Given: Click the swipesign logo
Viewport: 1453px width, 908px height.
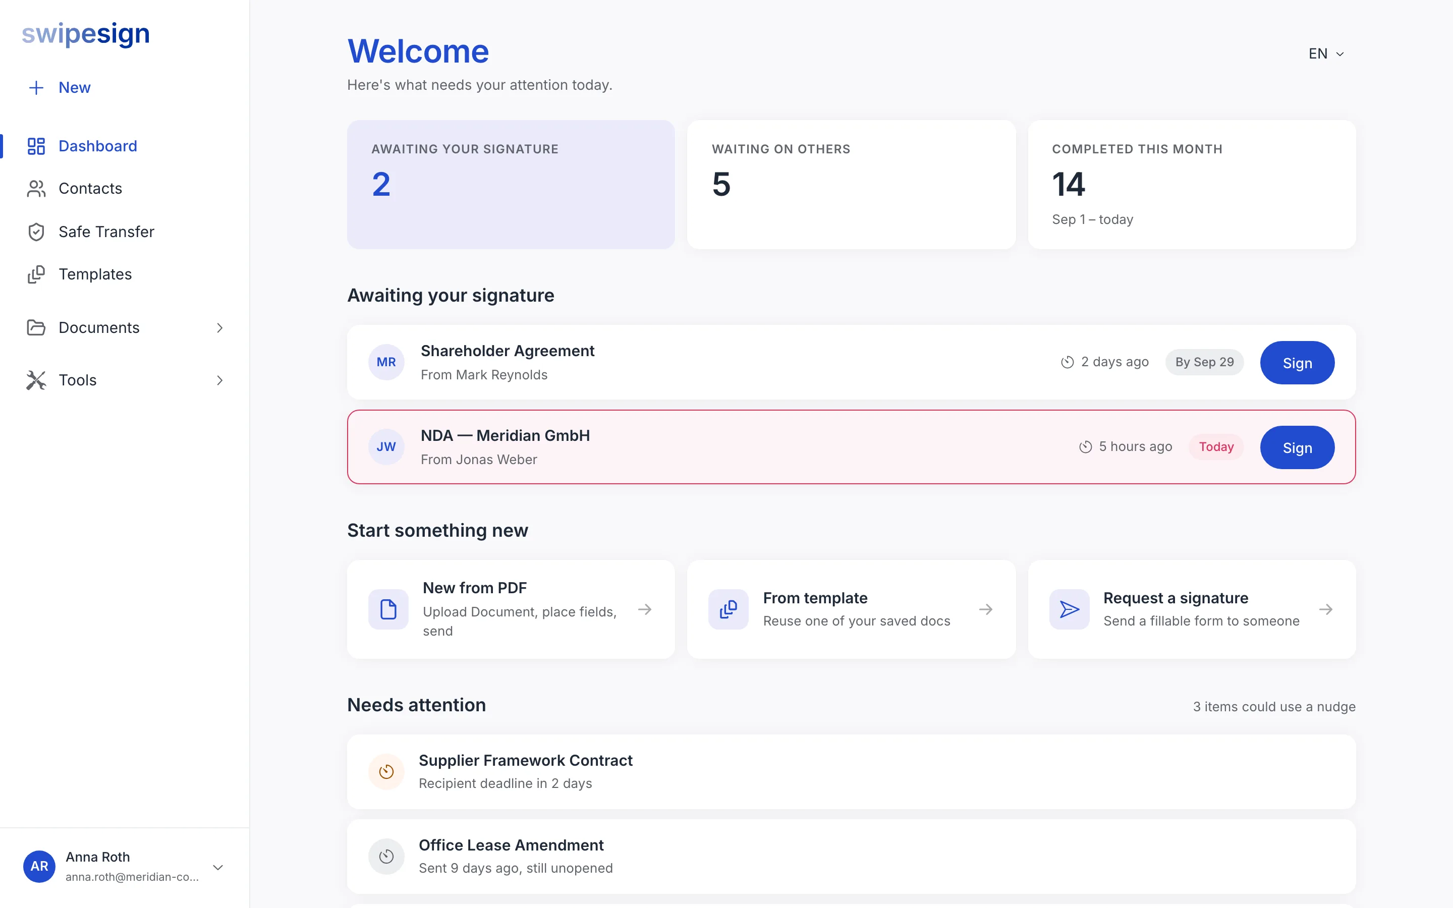Looking at the screenshot, I should point(86,34).
